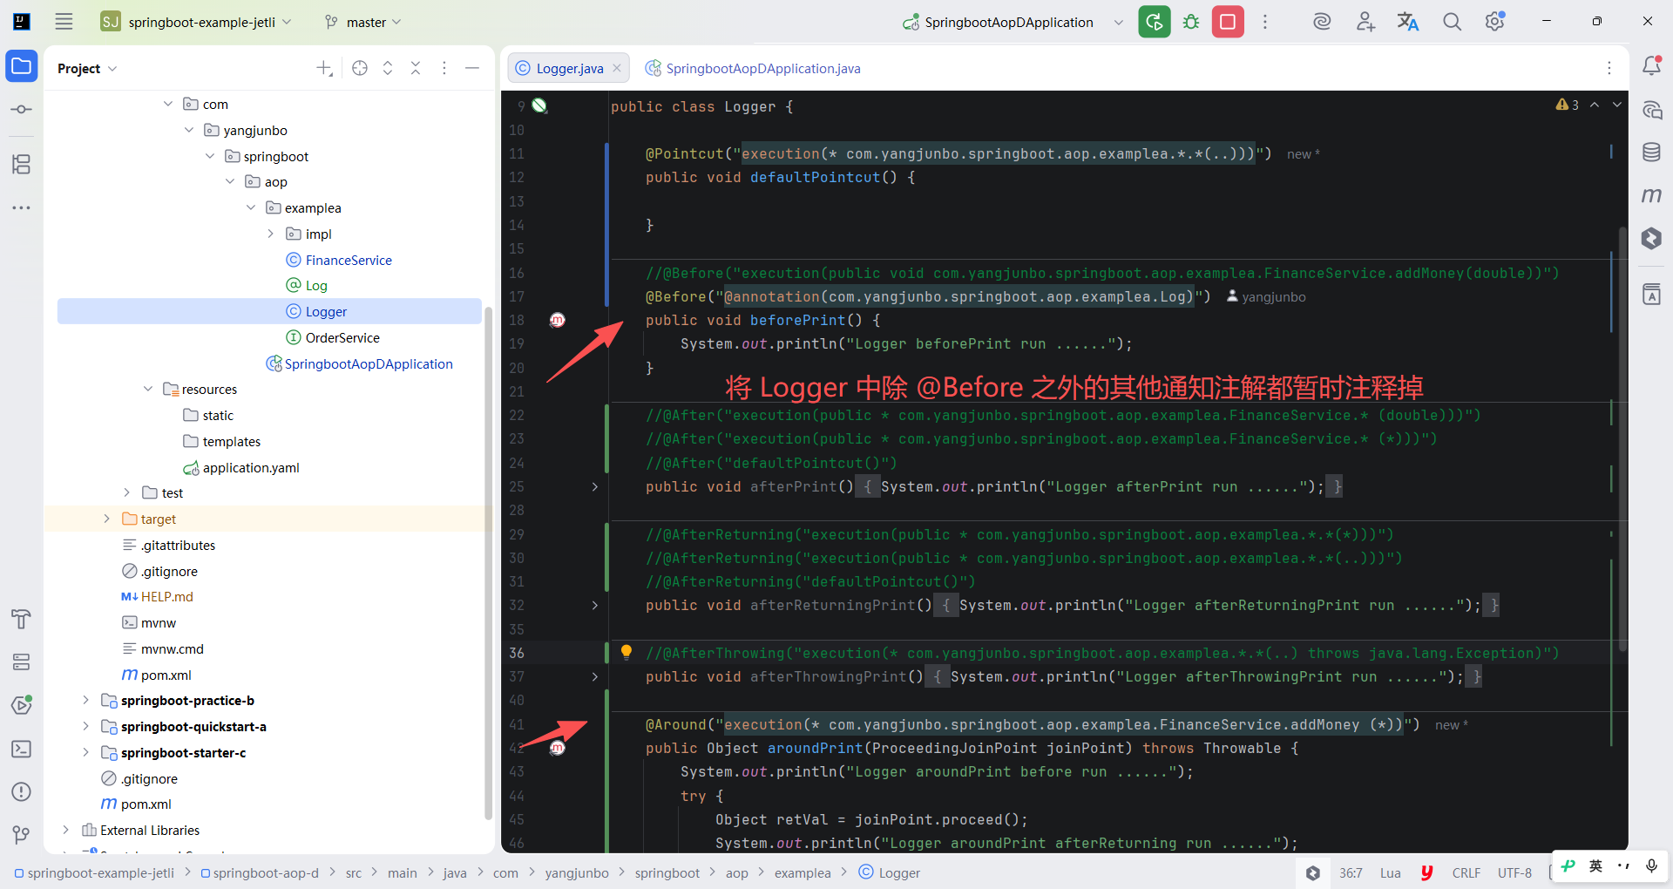Screen dimensions: 1673x889
Task: Open editor tabs more options menu
Action: pos(1609,68)
